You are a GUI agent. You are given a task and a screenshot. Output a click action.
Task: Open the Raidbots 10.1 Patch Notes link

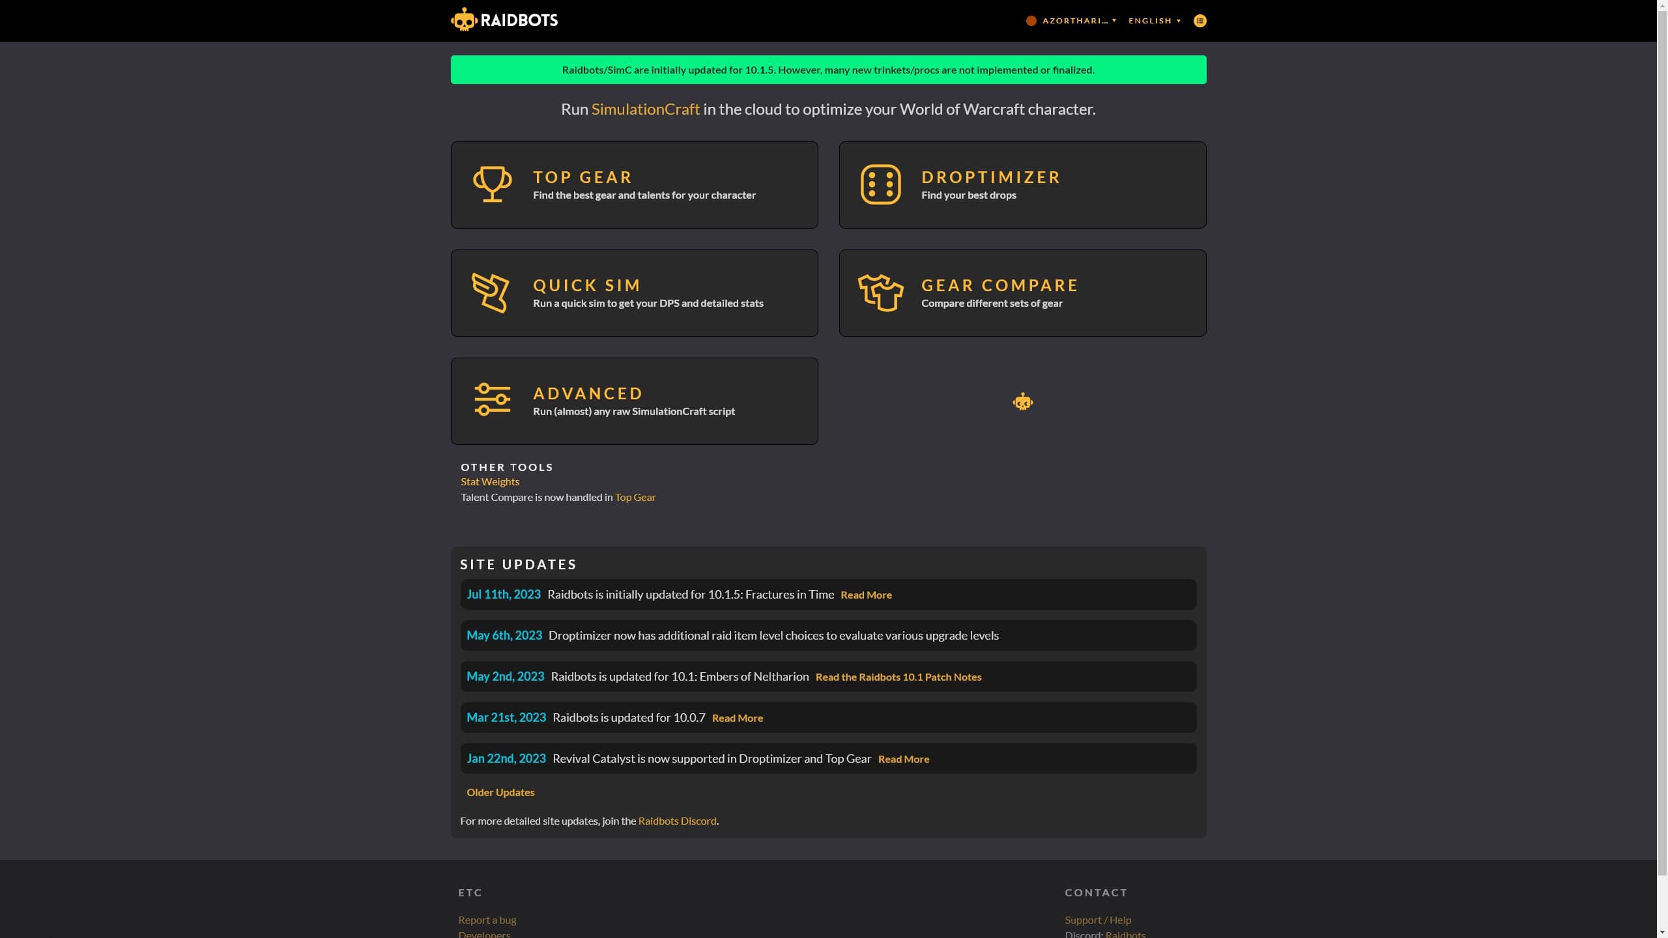click(898, 677)
